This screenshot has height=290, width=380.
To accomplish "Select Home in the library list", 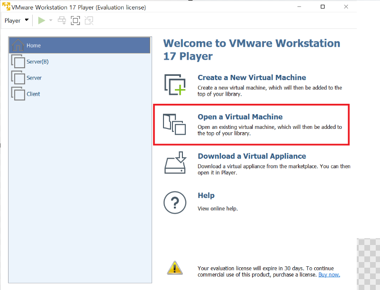I will point(80,45).
